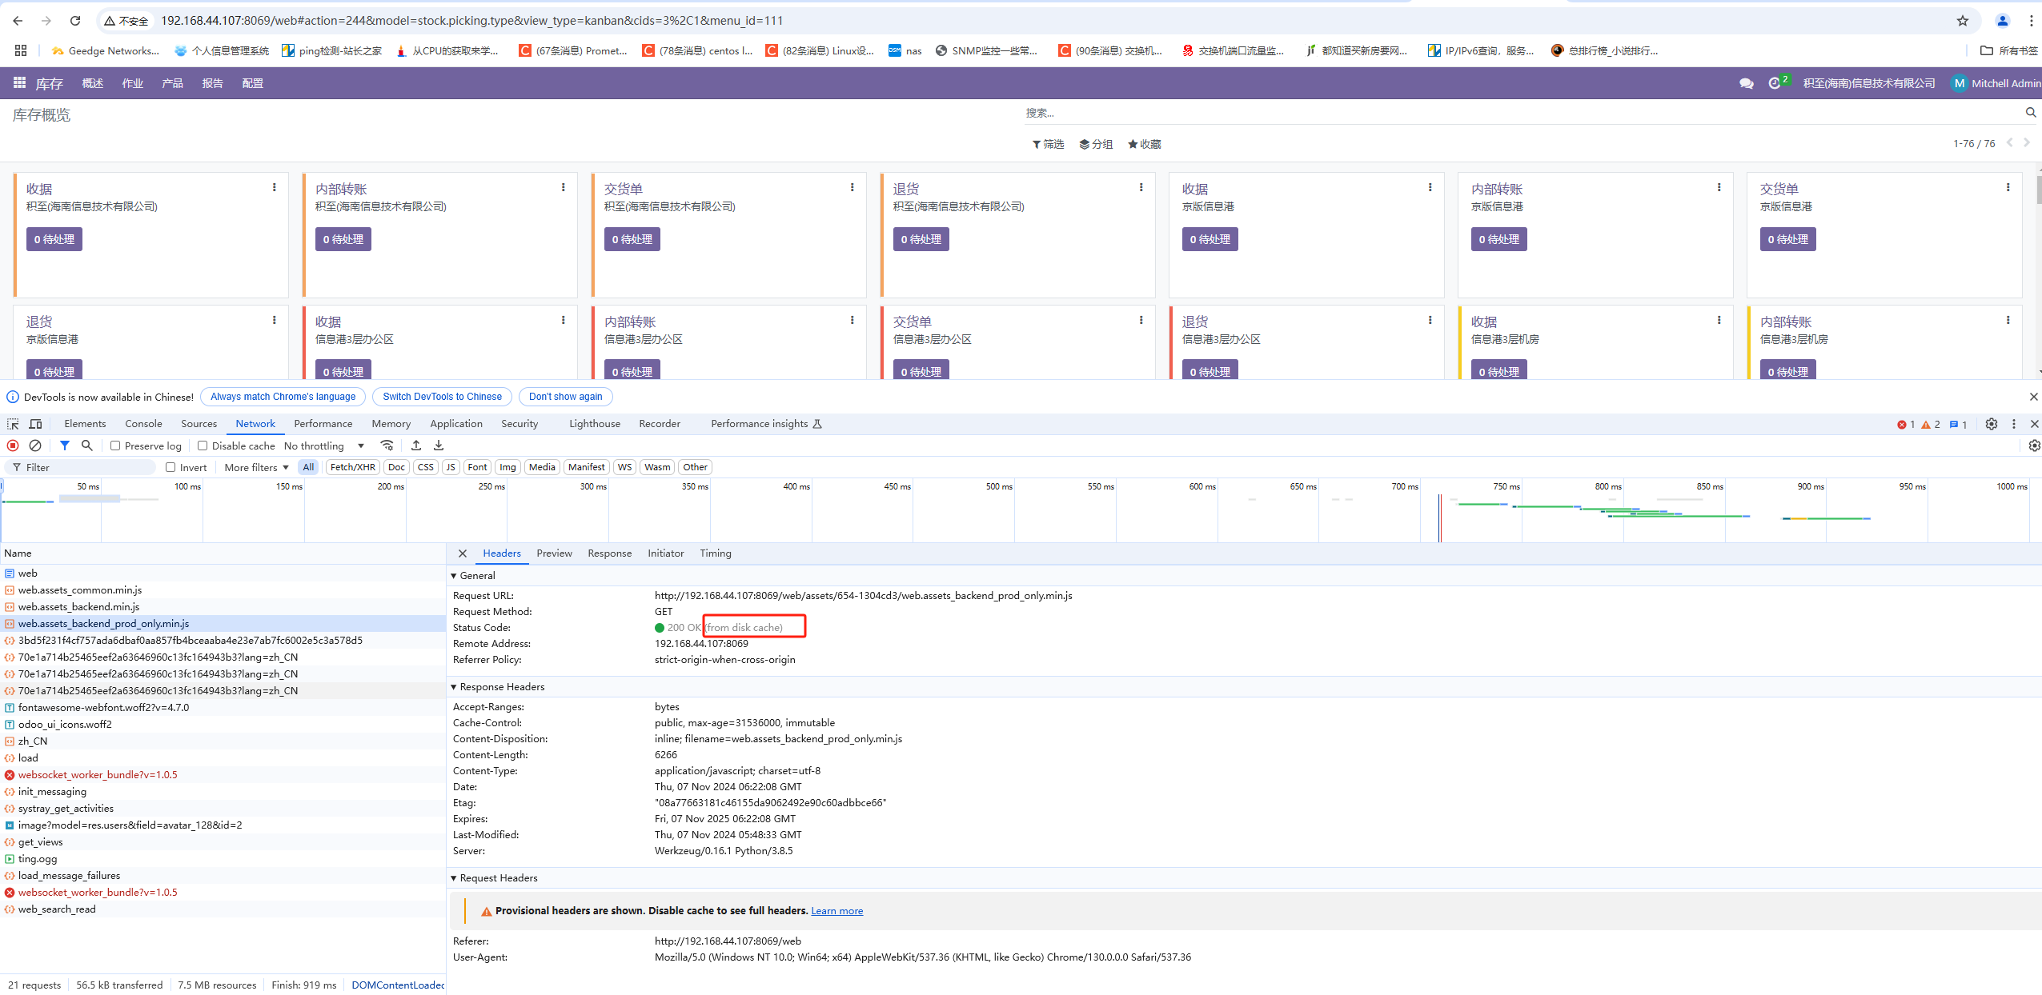
Task: Enable Disable cache checkbox
Action: 203,446
